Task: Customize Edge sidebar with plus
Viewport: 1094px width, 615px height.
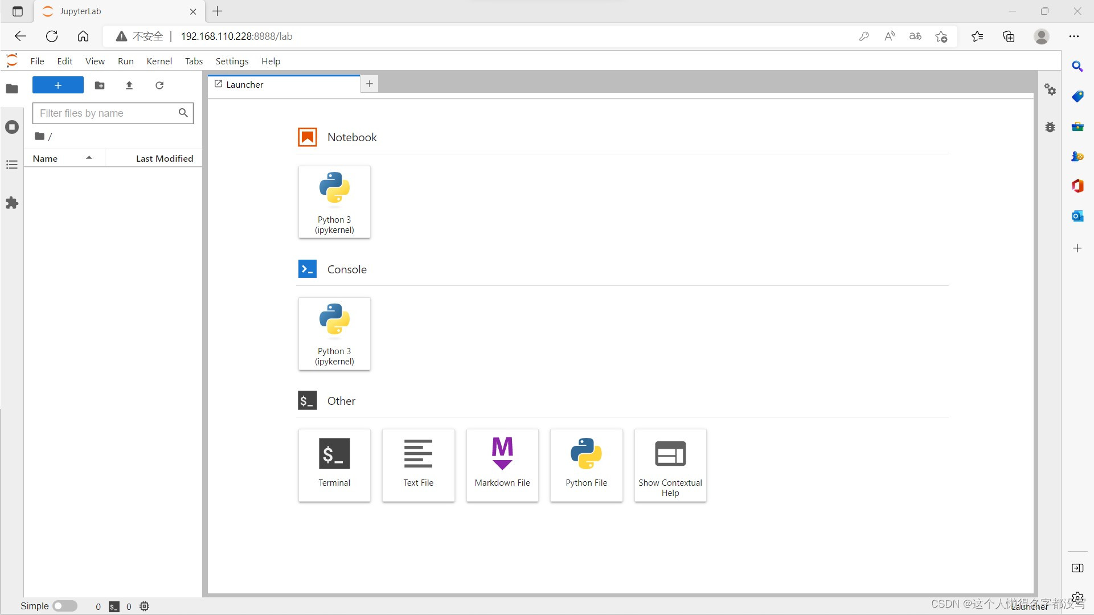Action: (x=1077, y=248)
